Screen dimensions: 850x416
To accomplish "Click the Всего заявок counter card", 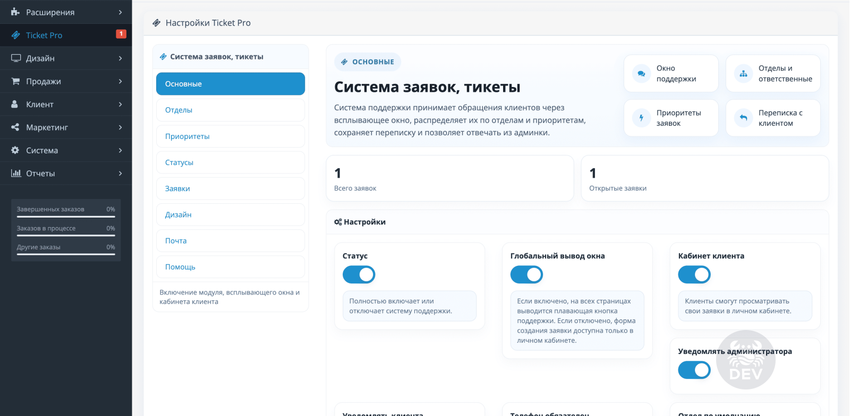I will (x=450, y=178).
